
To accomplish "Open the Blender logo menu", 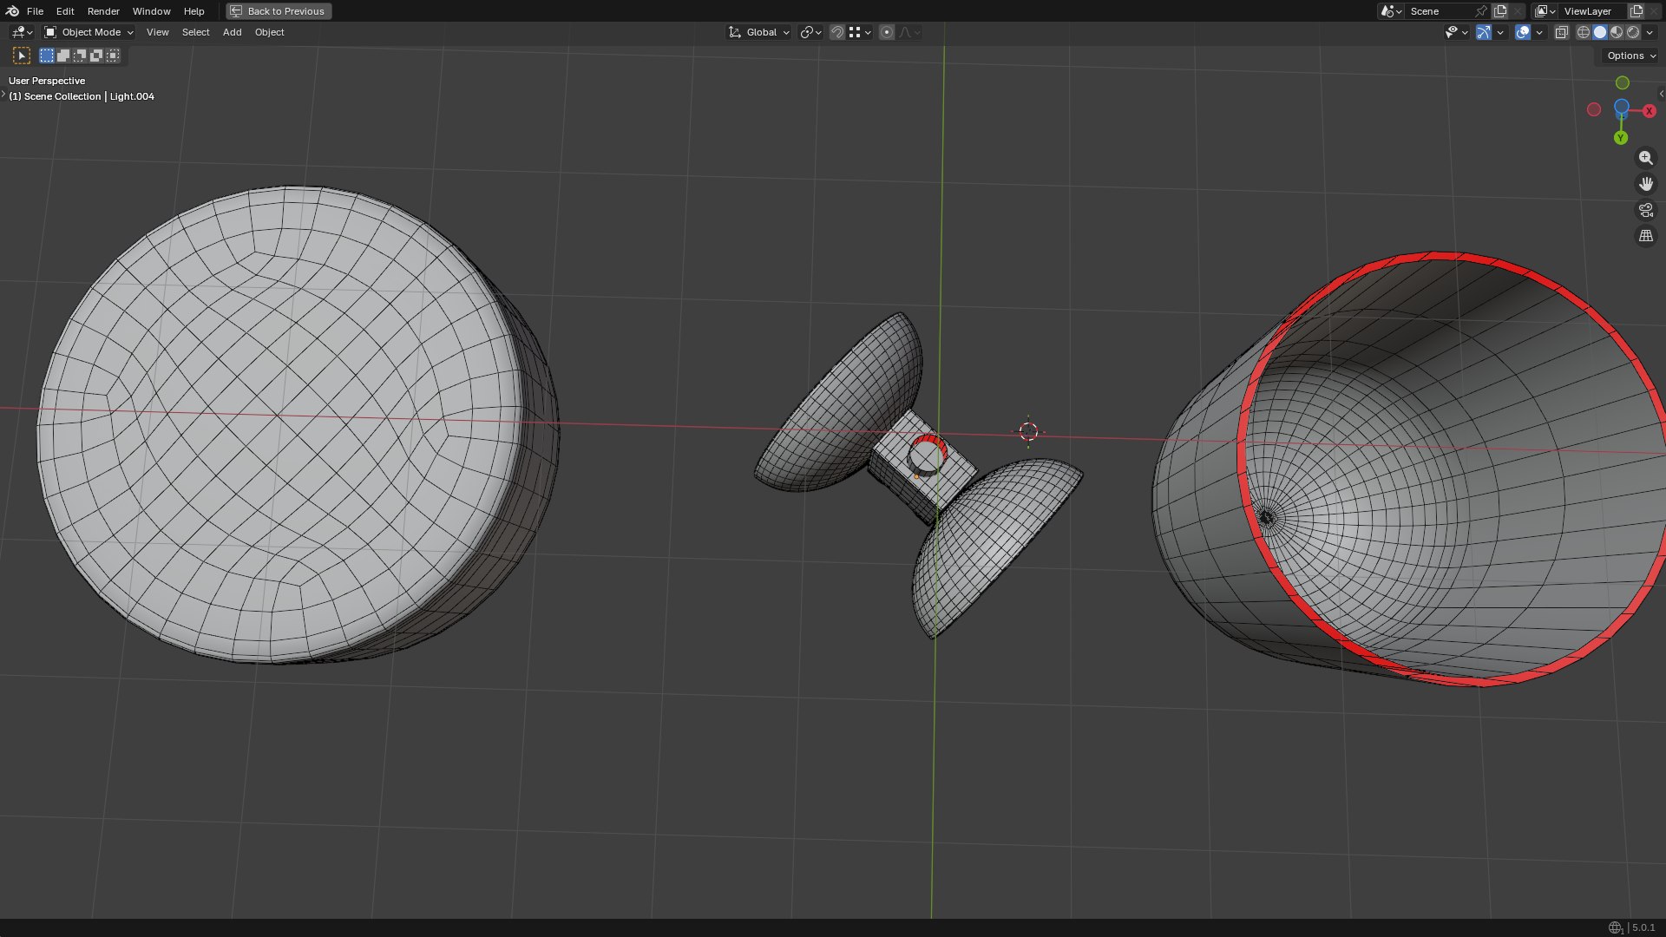I will click(x=12, y=11).
